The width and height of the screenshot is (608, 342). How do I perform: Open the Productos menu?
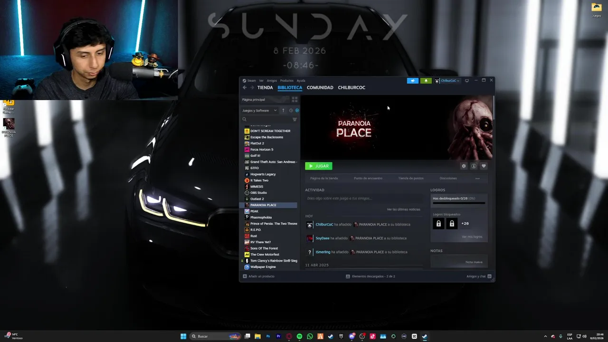(x=287, y=81)
